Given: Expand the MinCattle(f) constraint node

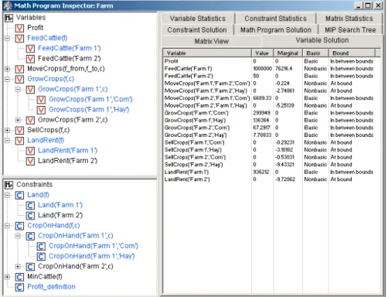Looking at the screenshot, I should click(x=7, y=277).
